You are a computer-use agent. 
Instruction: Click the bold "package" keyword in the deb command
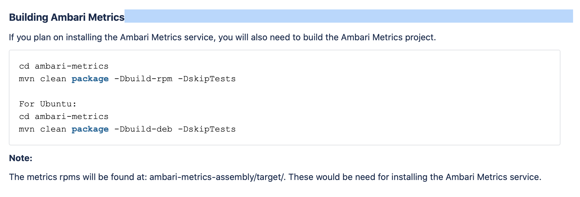tap(90, 129)
